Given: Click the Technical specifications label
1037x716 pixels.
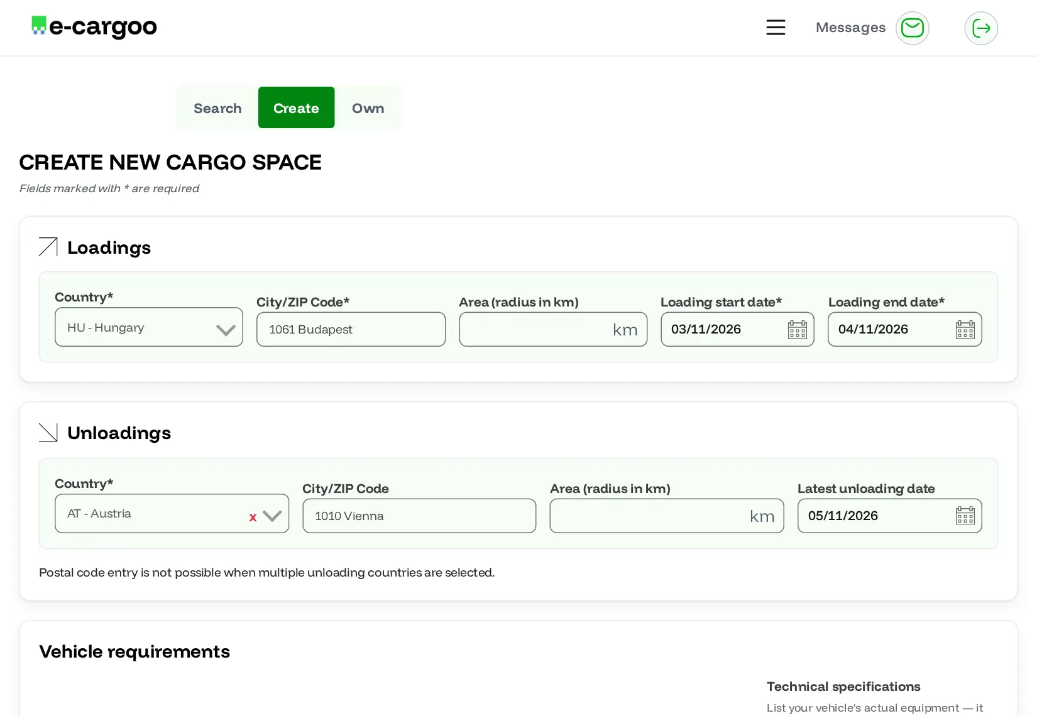Looking at the screenshot, I should [x=843, y=686].
